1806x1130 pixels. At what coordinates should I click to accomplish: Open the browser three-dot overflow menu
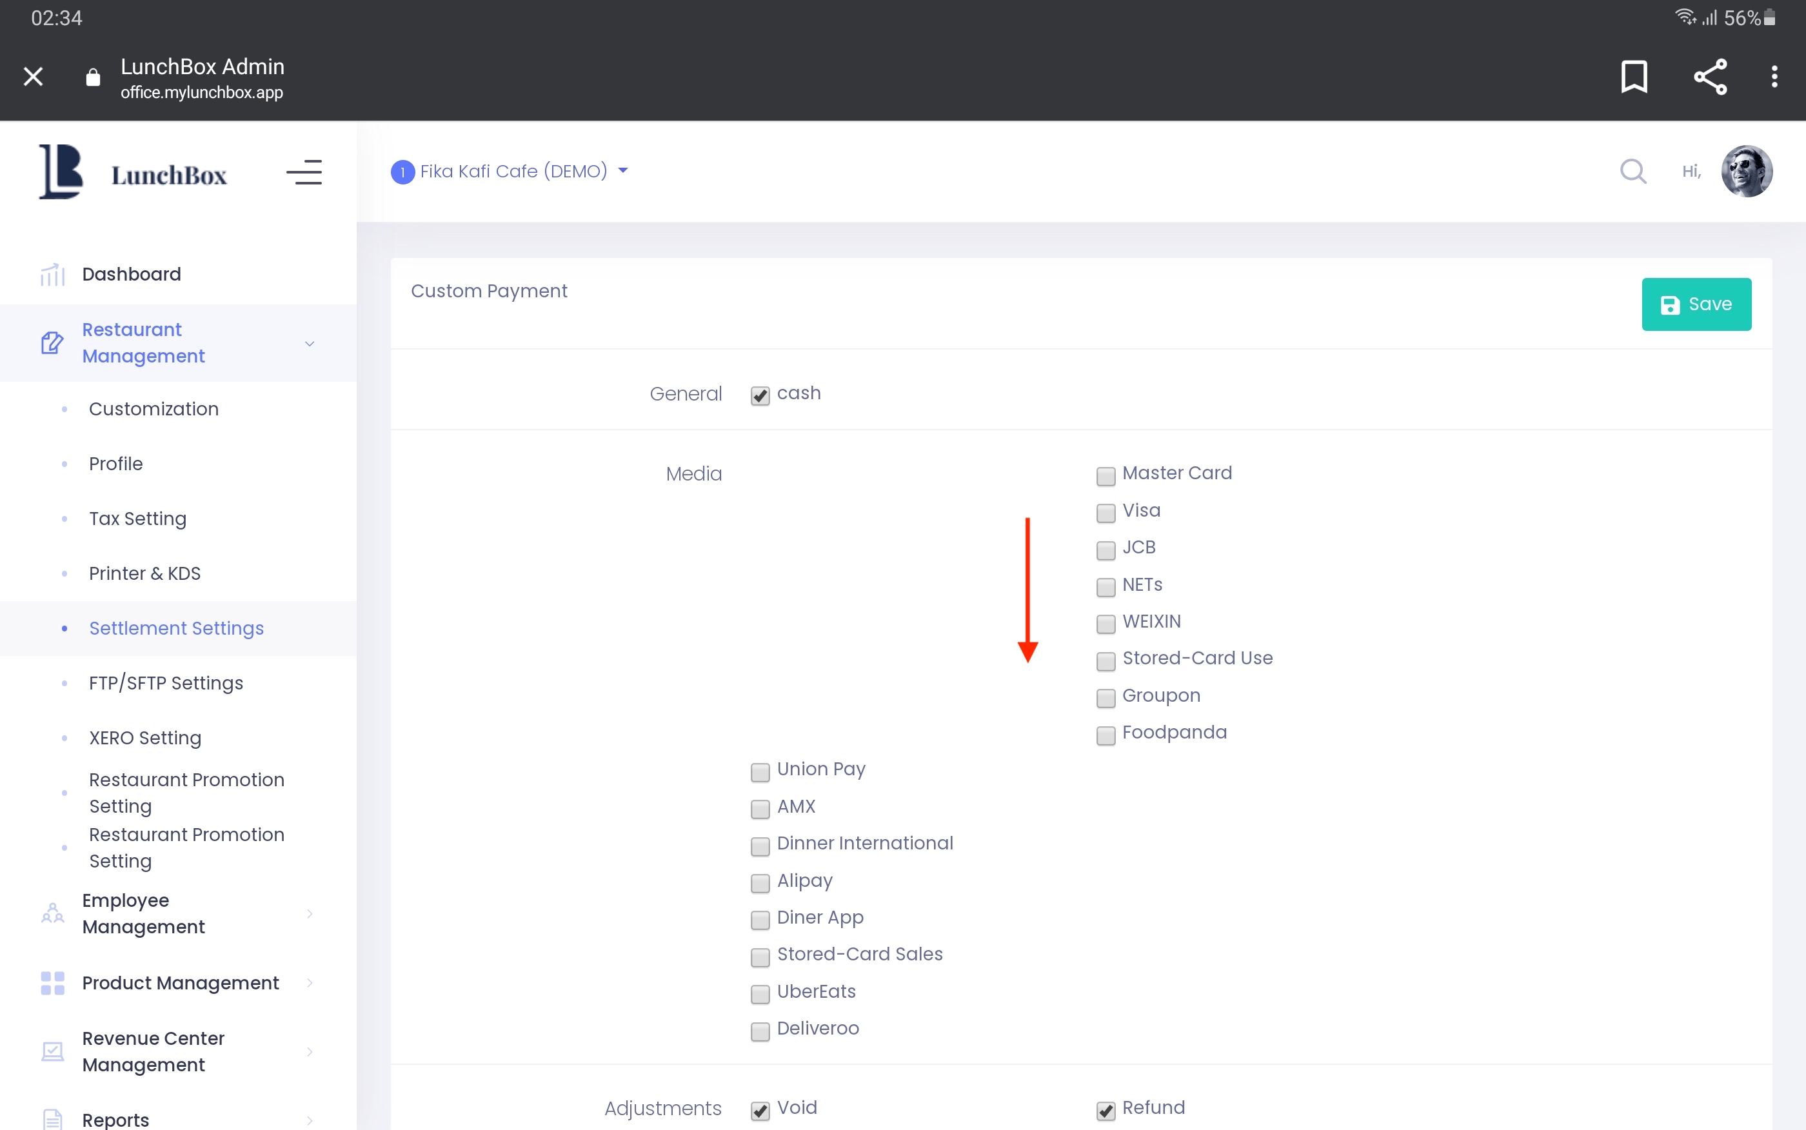(1774, 76)
